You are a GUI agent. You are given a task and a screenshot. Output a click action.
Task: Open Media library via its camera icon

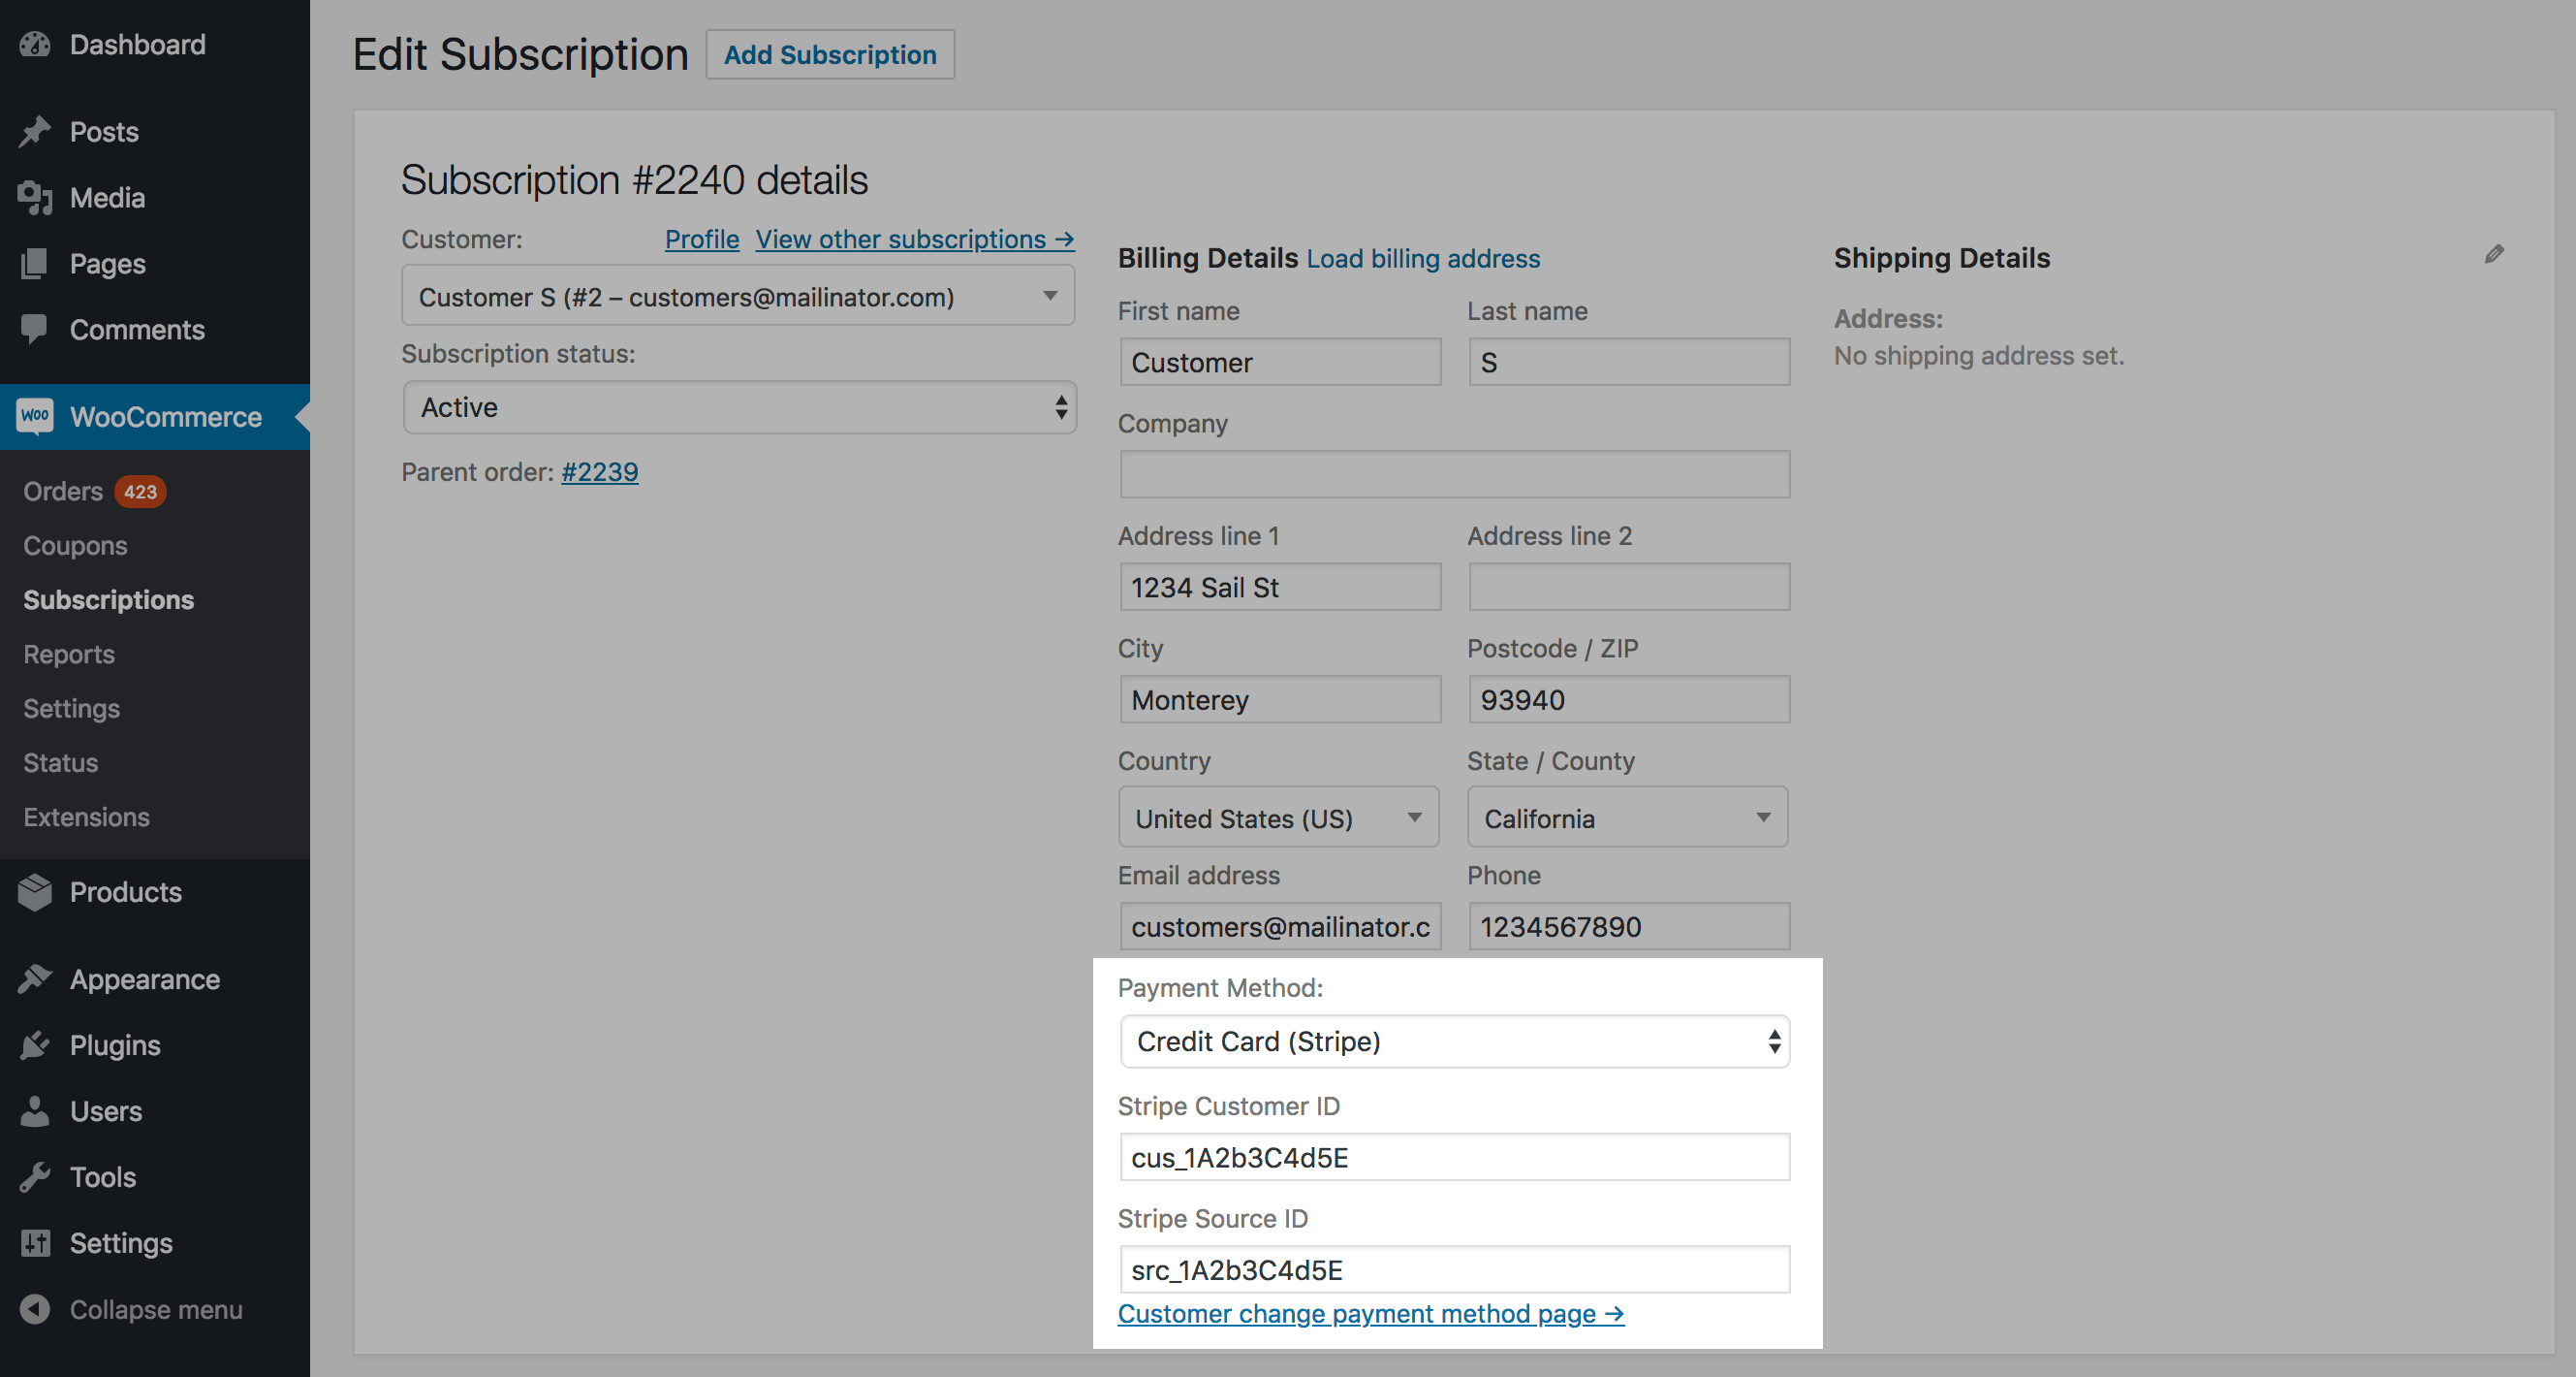pyautogui.click(x=35, y=197)
